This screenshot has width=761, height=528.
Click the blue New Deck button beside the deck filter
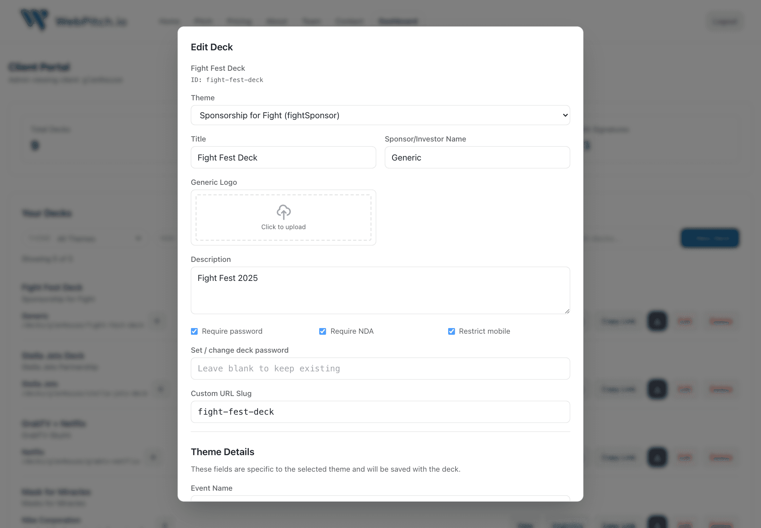(710, 238)
